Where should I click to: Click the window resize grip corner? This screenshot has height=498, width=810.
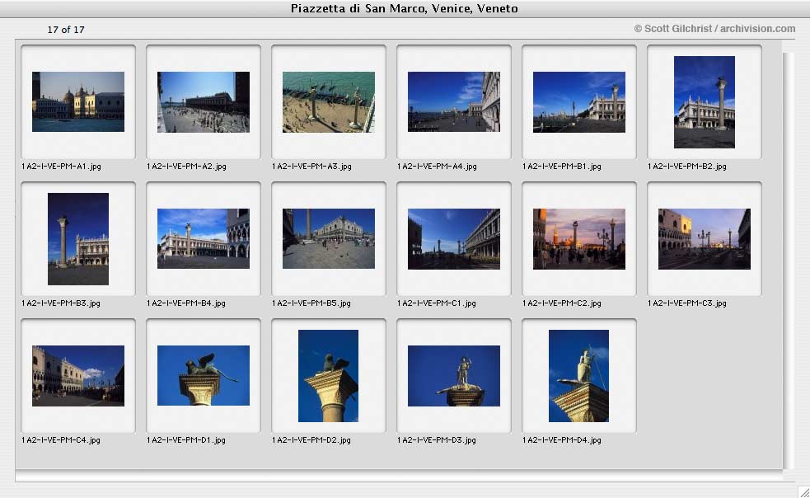click(x=803, y=491)
